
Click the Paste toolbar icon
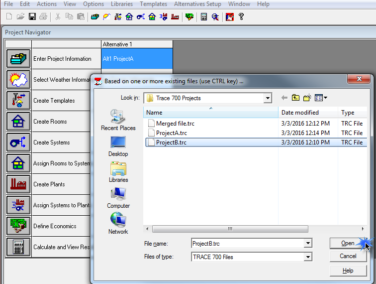tap(81, 16)
